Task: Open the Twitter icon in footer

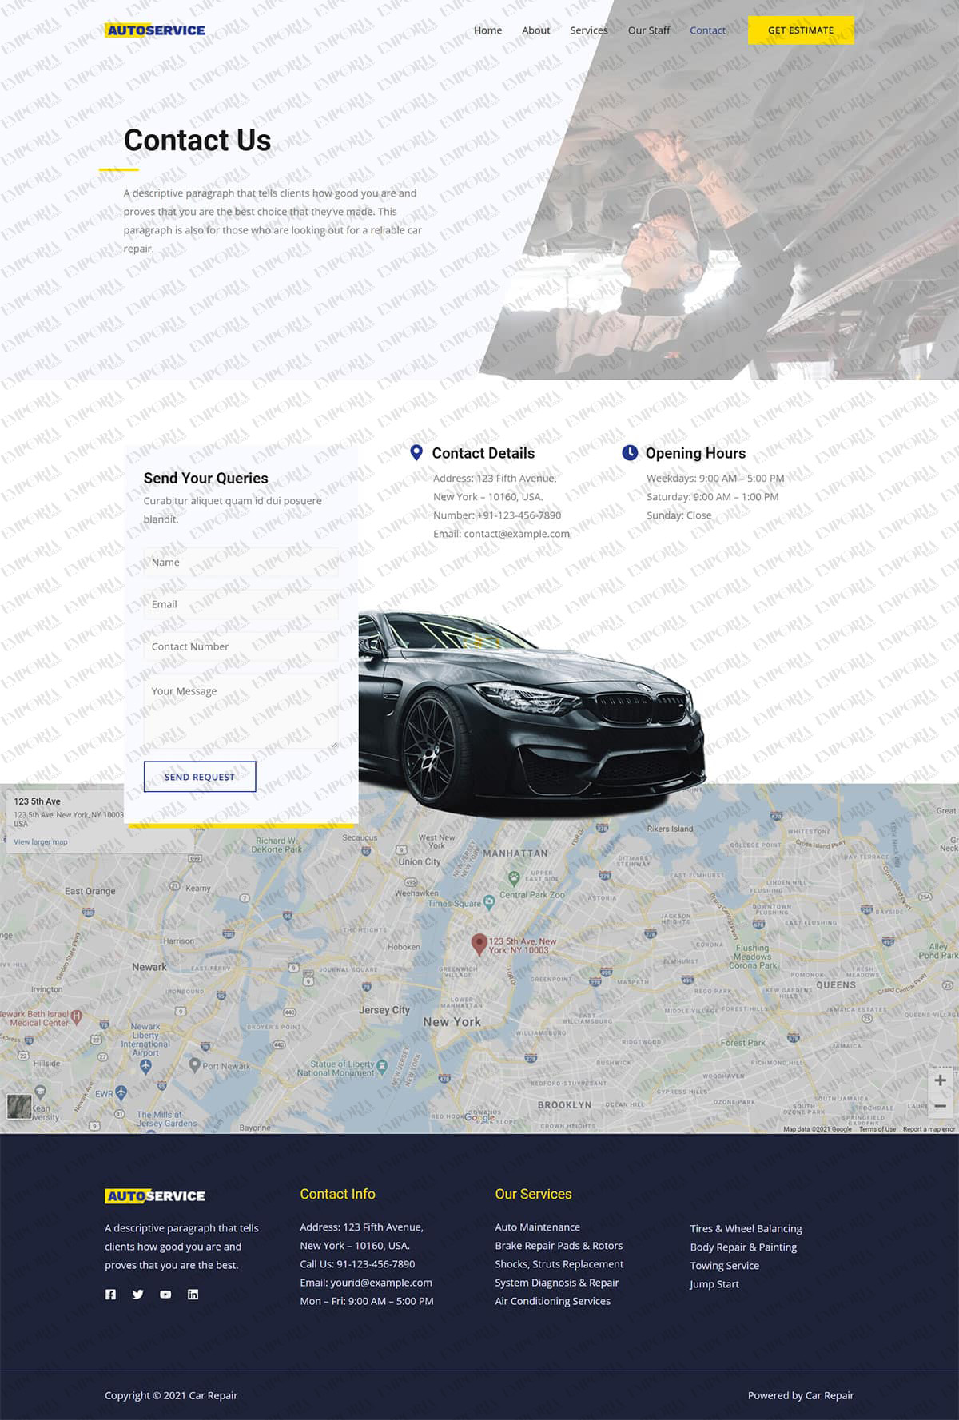Action: pyautogui.click(x=137, y=1295)
